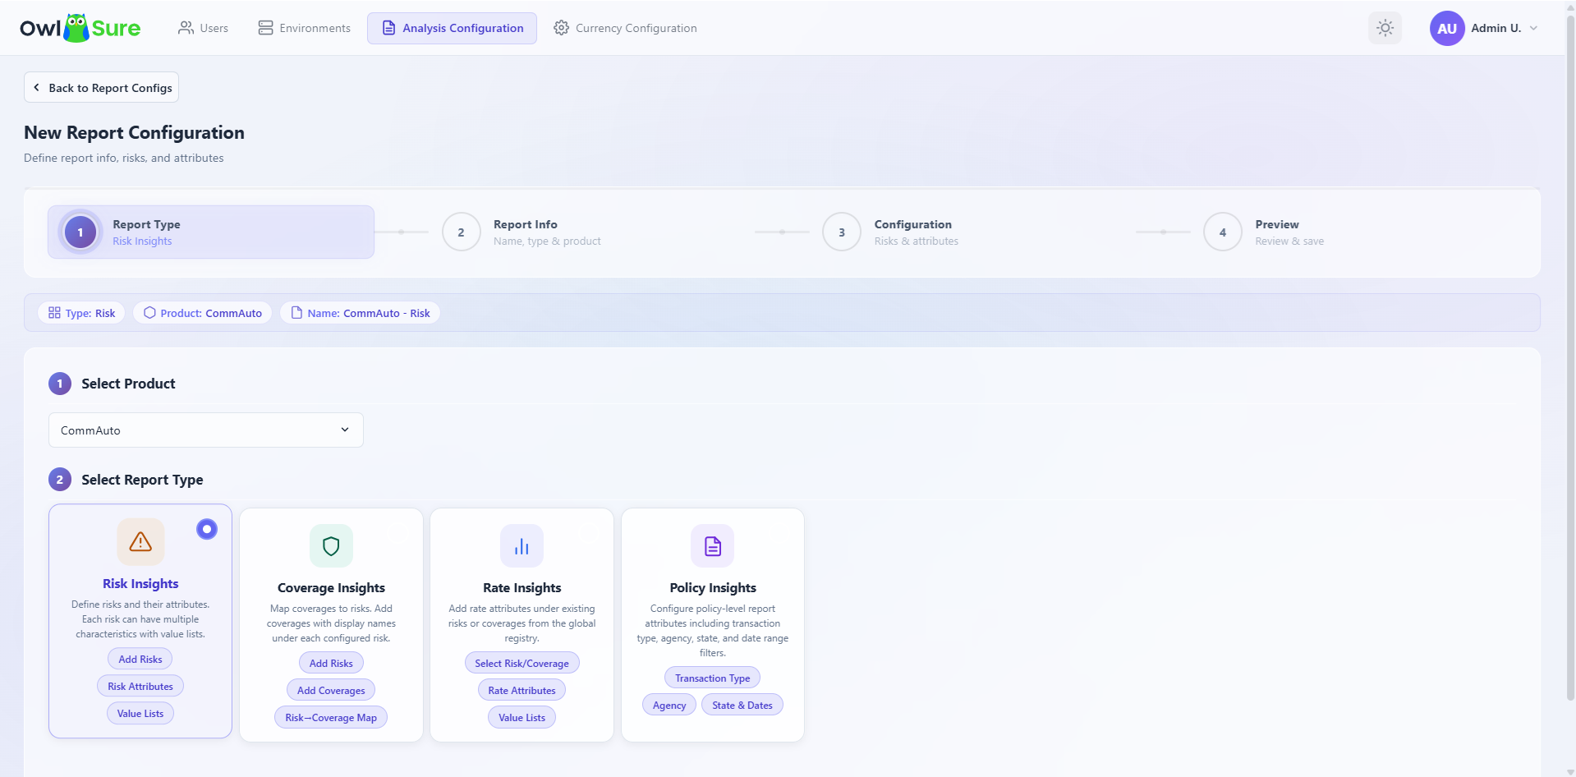Click the hexagon icon in Product chip

149,313
